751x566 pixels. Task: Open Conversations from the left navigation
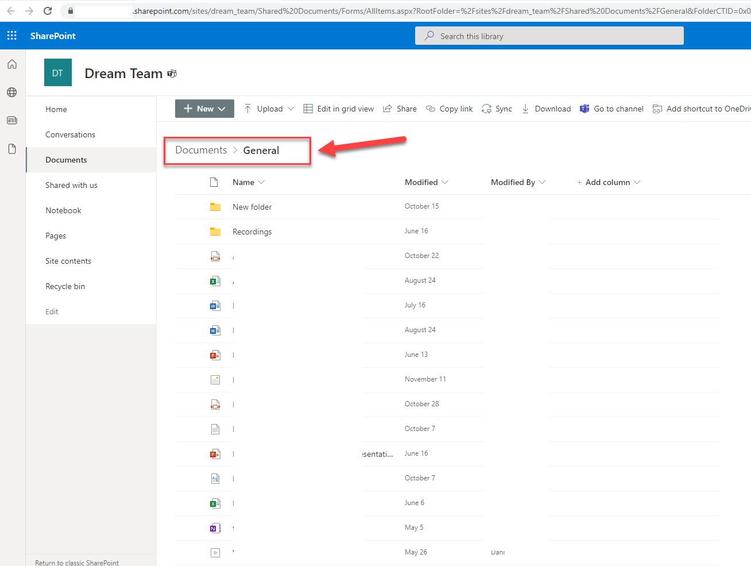click(x=70, y=134)
